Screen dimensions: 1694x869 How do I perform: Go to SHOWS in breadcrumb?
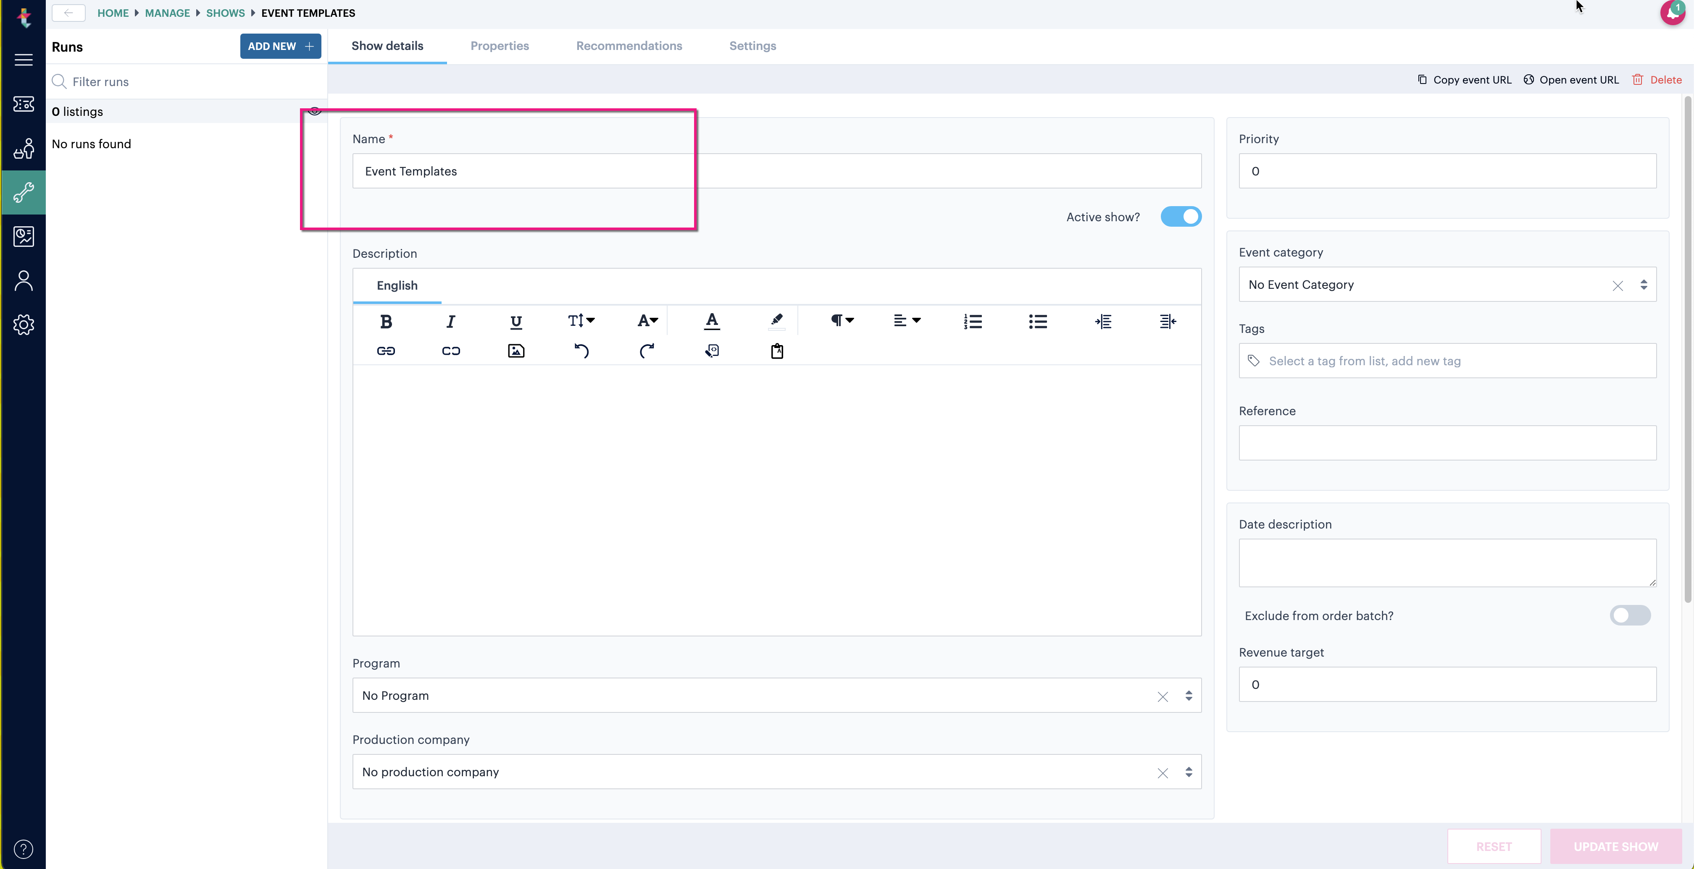click(x=225, y=13)
